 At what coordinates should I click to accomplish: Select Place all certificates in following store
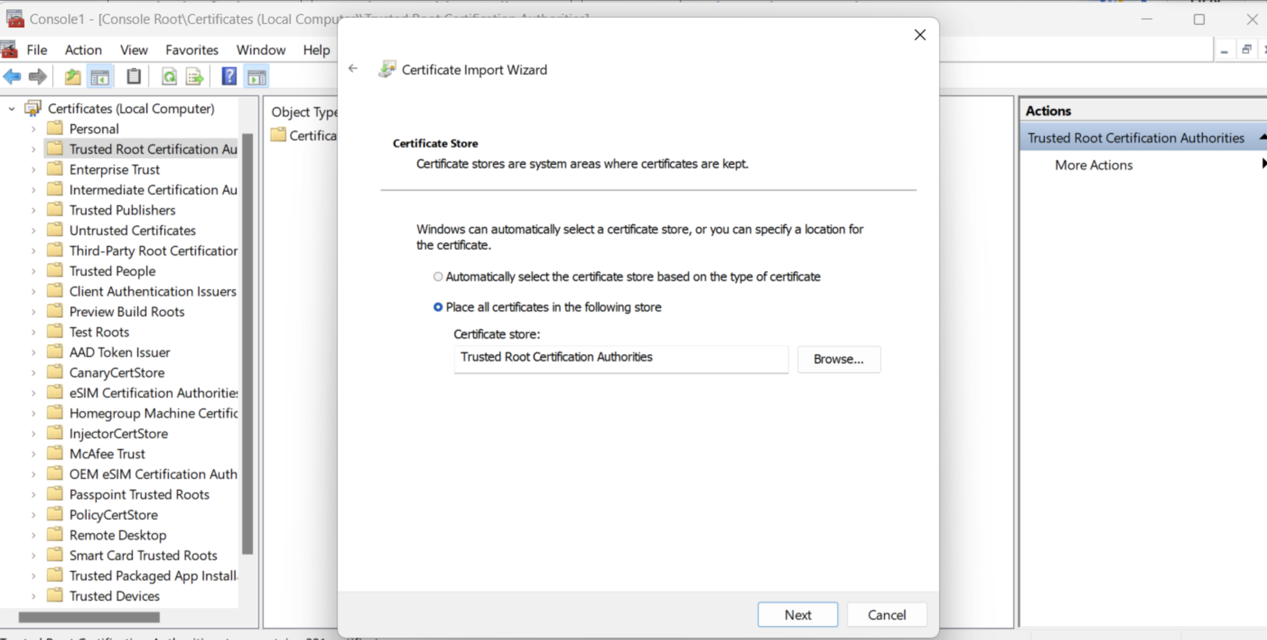(438, 307)
